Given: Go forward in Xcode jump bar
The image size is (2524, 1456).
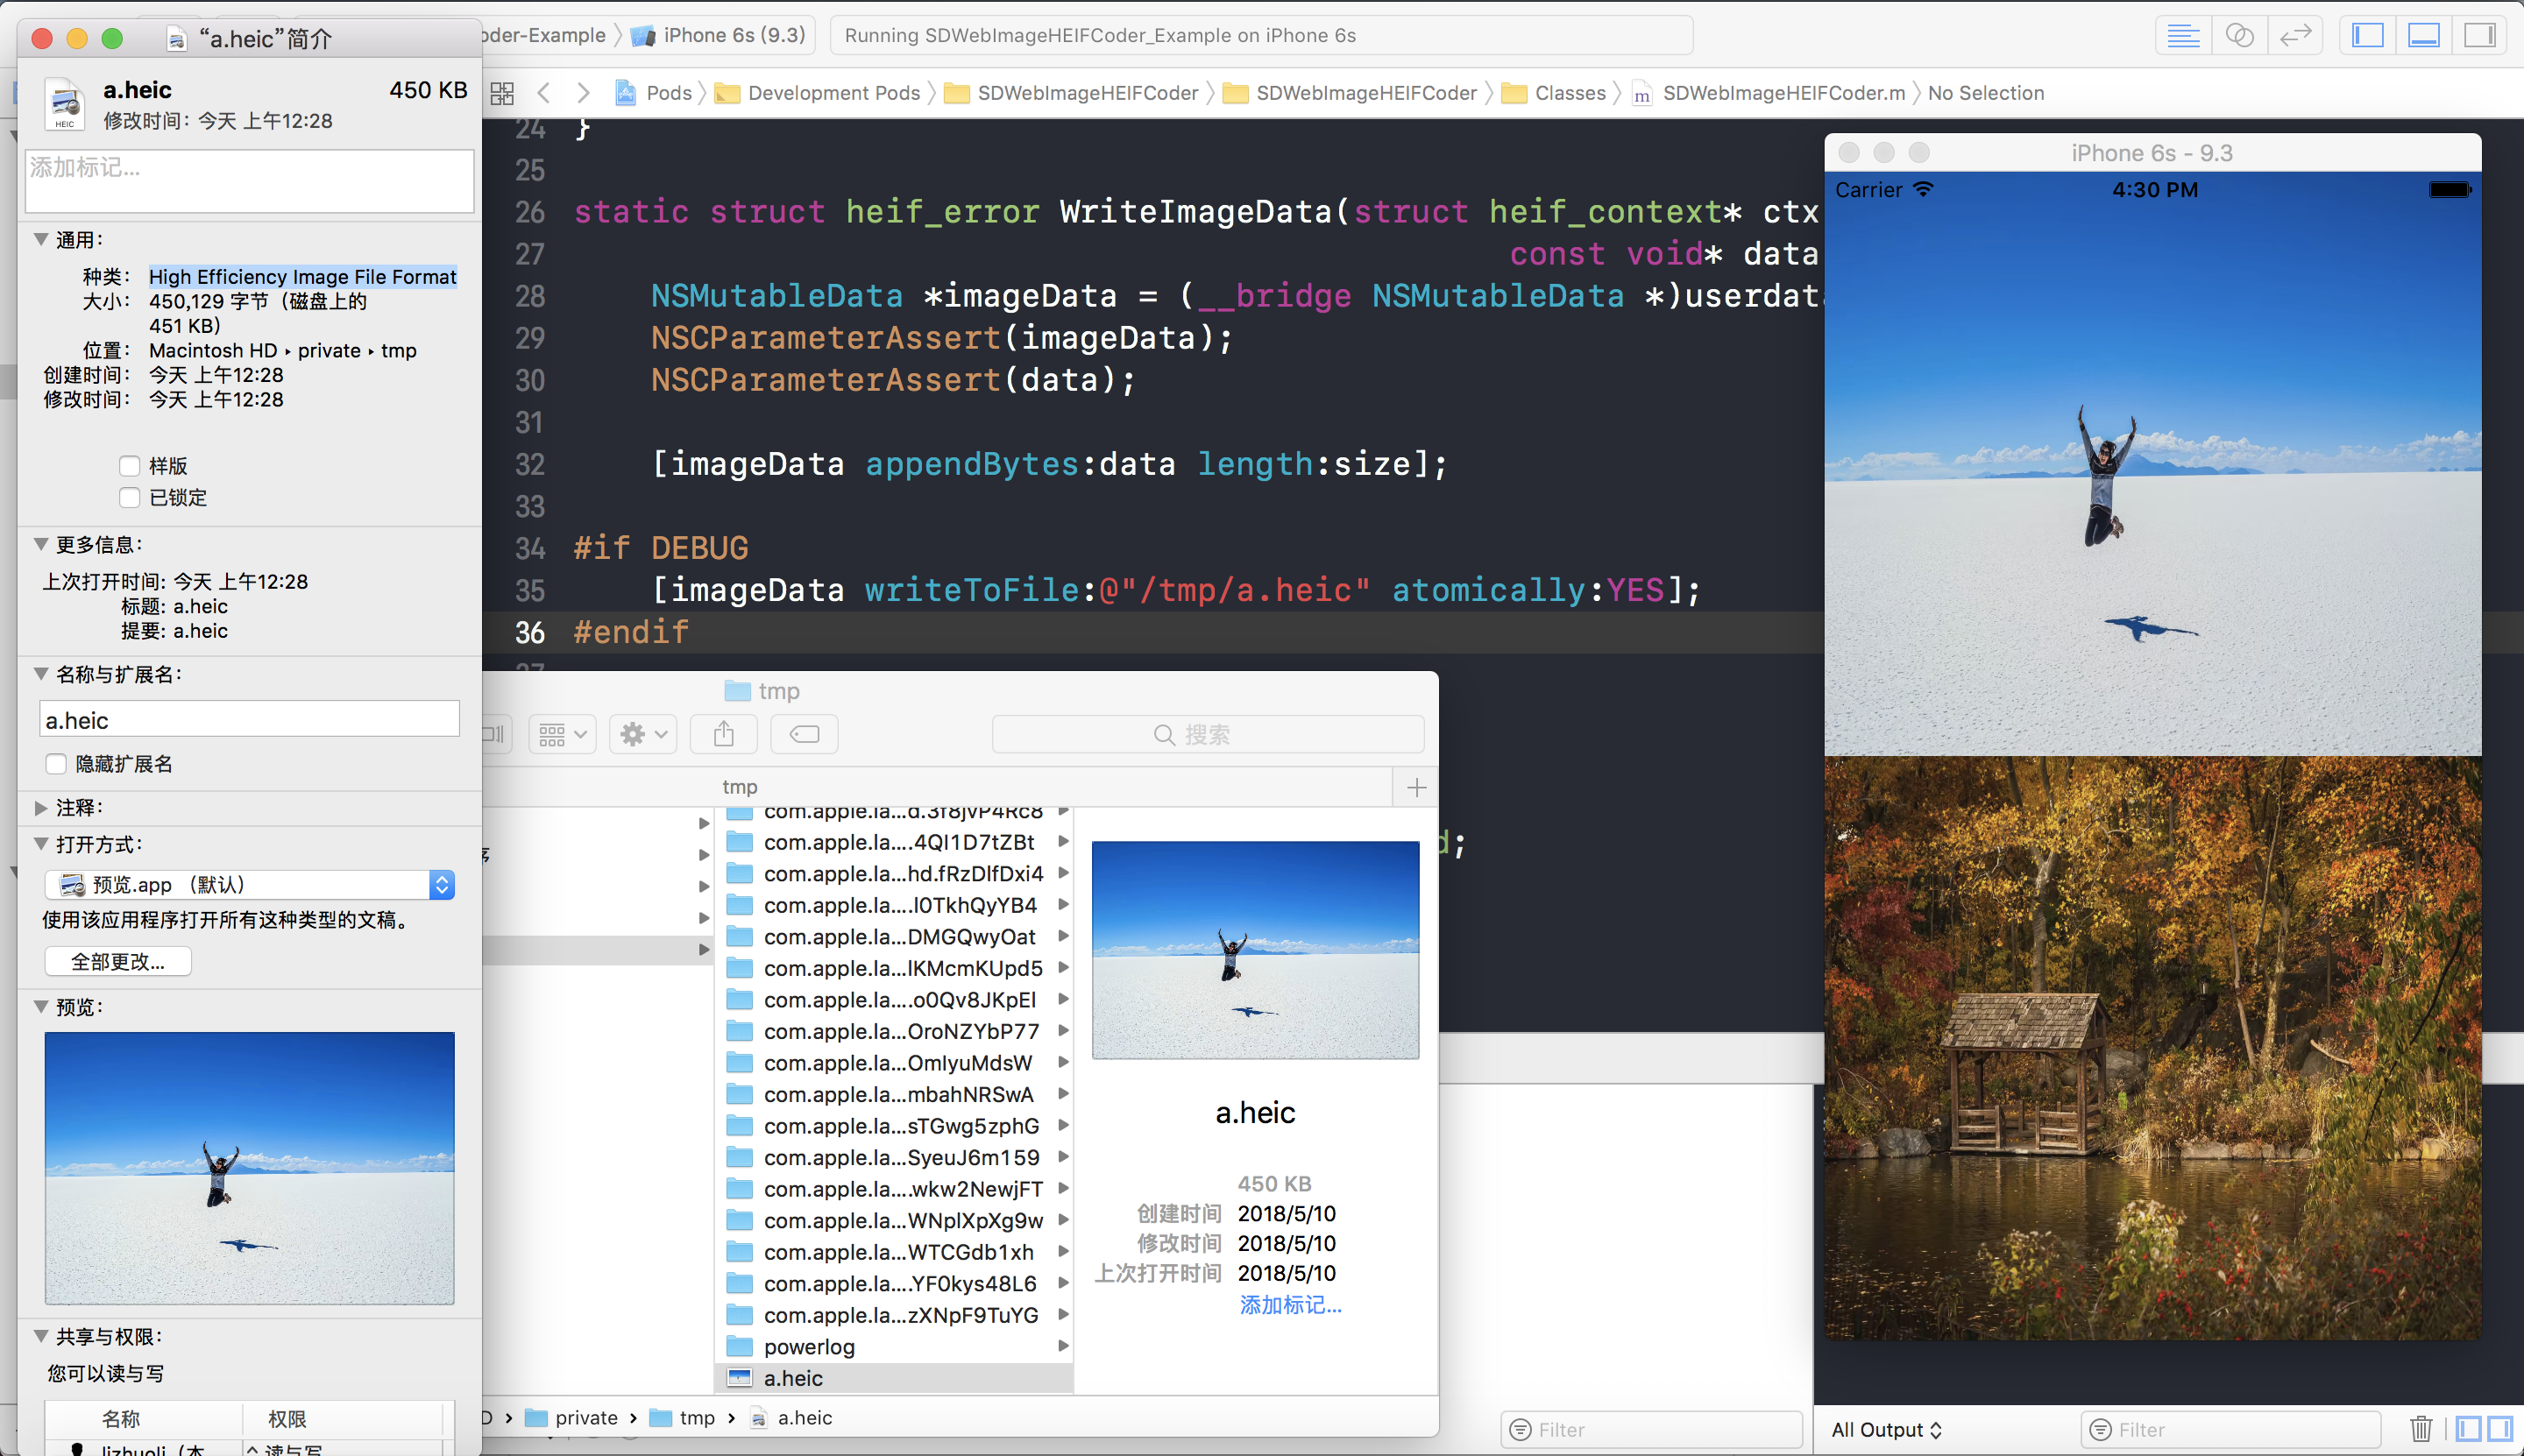Looking at the screenshot, I should [x=583, y=93].
